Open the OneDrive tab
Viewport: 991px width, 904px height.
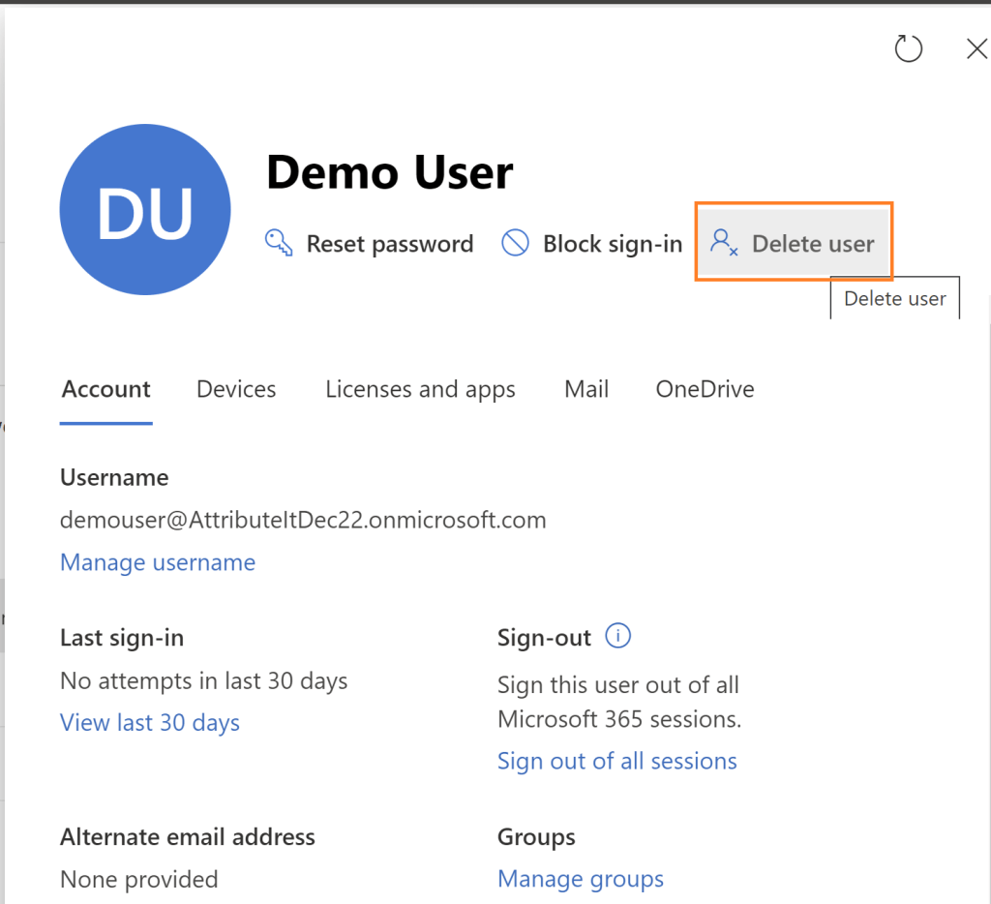705,389
